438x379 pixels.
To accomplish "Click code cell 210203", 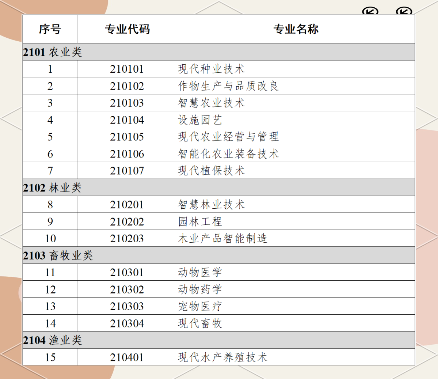I will [127, 238].
